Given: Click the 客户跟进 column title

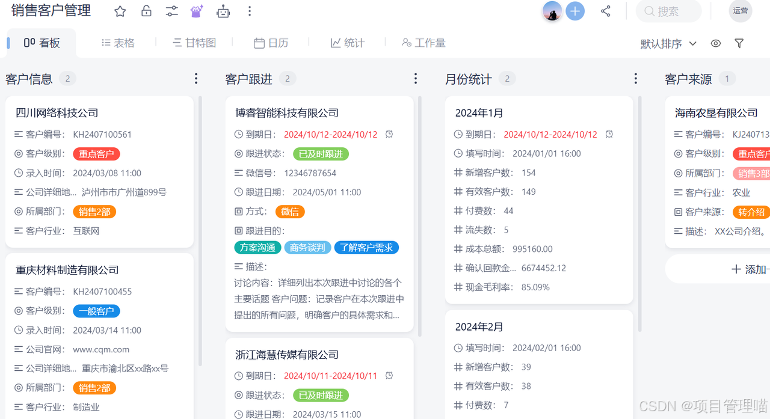Looking at the screenshot, I should point(248,79).
